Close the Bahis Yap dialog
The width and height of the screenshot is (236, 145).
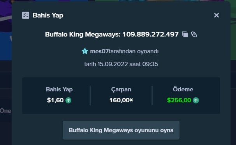coord(217,15)
